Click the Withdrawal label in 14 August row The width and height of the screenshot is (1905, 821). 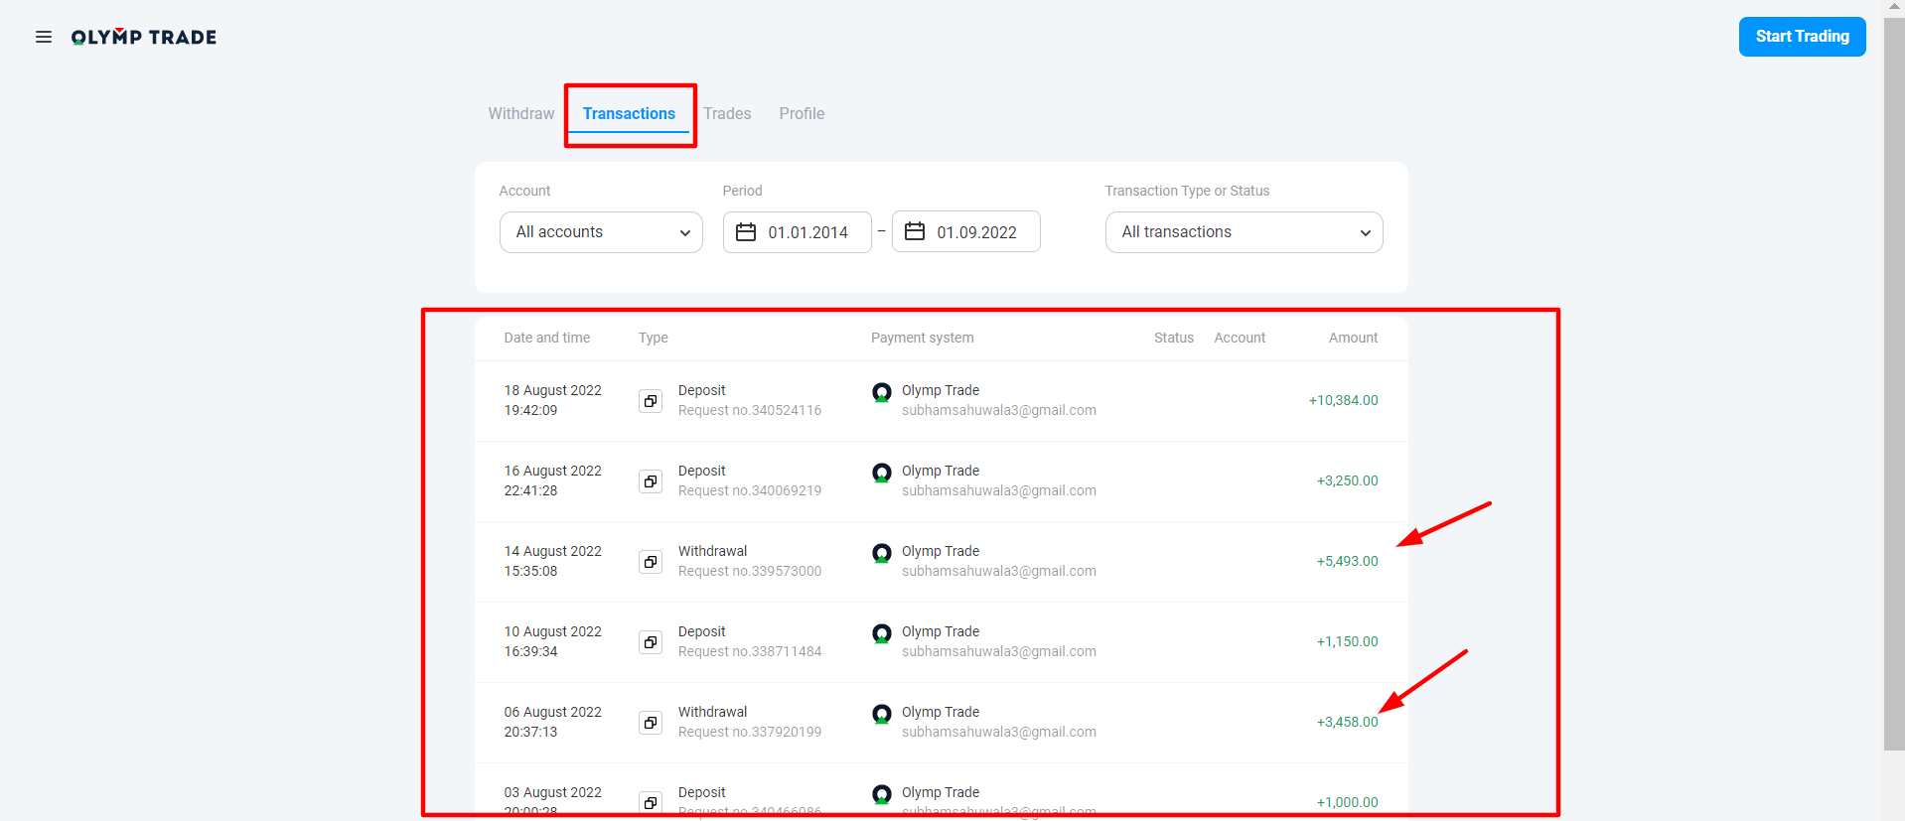(x=713, y=551)
